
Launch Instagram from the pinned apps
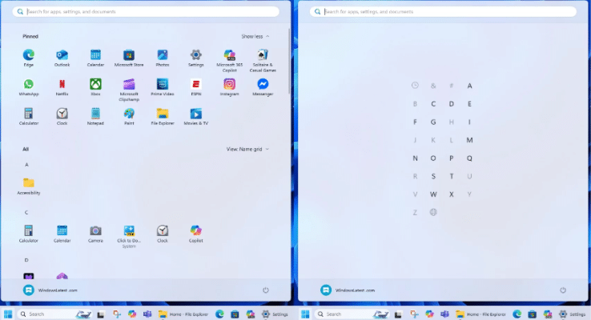click(230, 87)
